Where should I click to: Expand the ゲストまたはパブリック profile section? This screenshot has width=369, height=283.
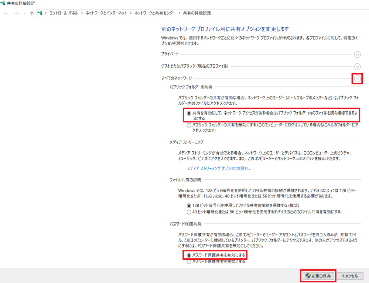point(357,67)
